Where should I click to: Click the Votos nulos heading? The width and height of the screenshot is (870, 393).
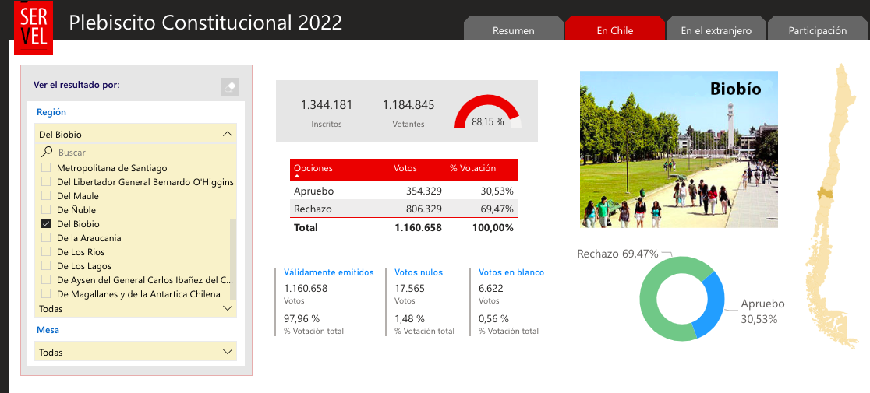[x=419, y=272]
